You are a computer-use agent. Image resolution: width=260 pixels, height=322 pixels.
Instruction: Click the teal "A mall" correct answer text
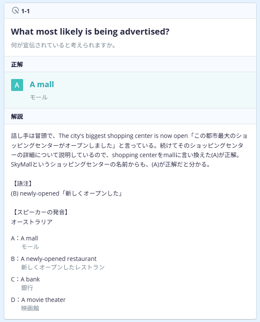(x=42, y=85)
